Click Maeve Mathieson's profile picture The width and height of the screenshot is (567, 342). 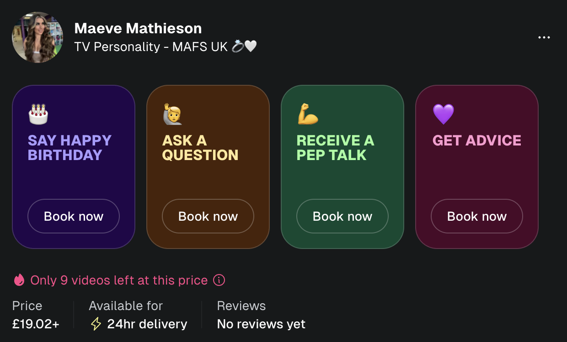point(37,37)
